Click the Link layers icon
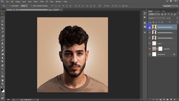 tap(153, 100)
